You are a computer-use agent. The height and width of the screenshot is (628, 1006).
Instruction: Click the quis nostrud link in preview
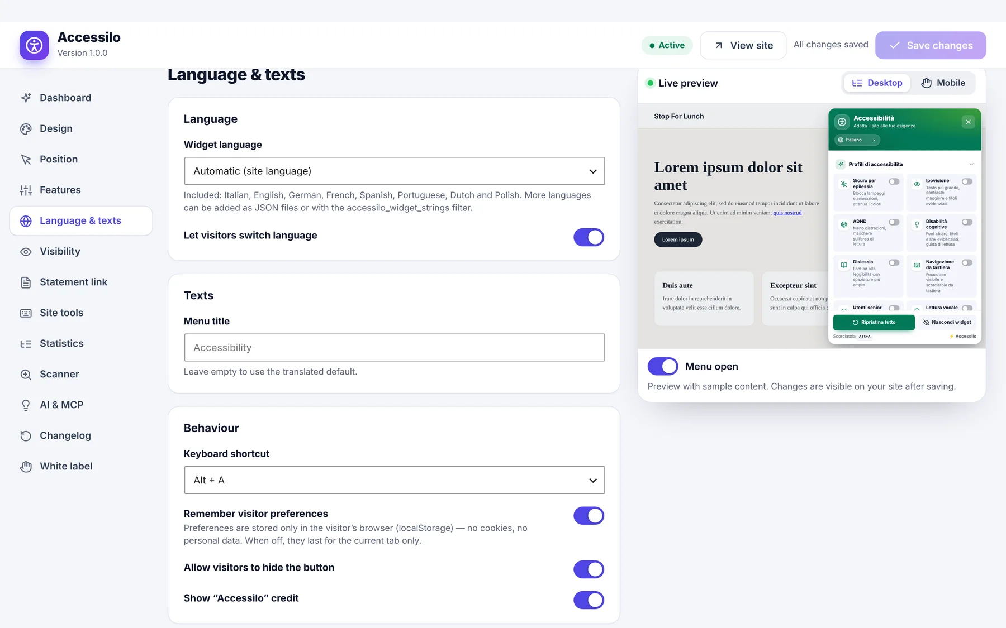pyautogui.click(x=787, y=213)
